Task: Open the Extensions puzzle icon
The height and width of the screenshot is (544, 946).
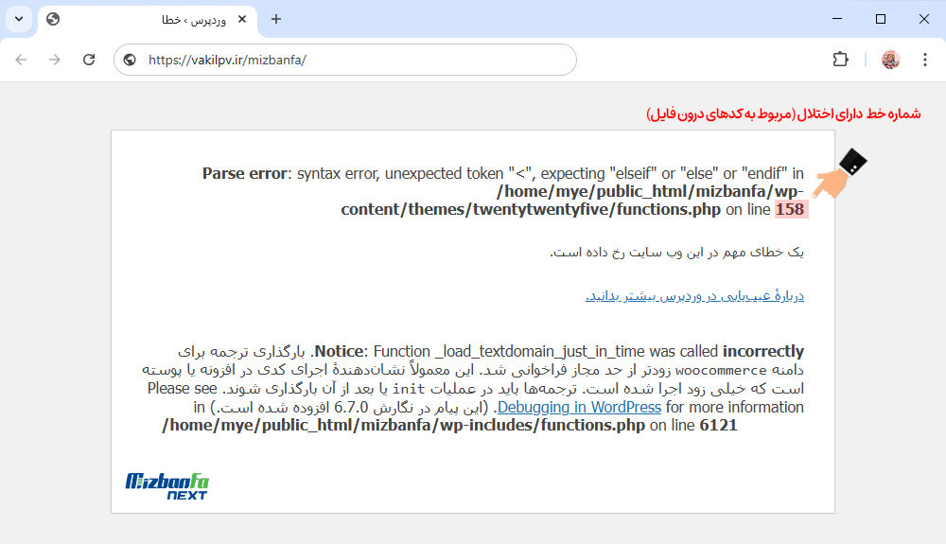Action: pos(840,60)
